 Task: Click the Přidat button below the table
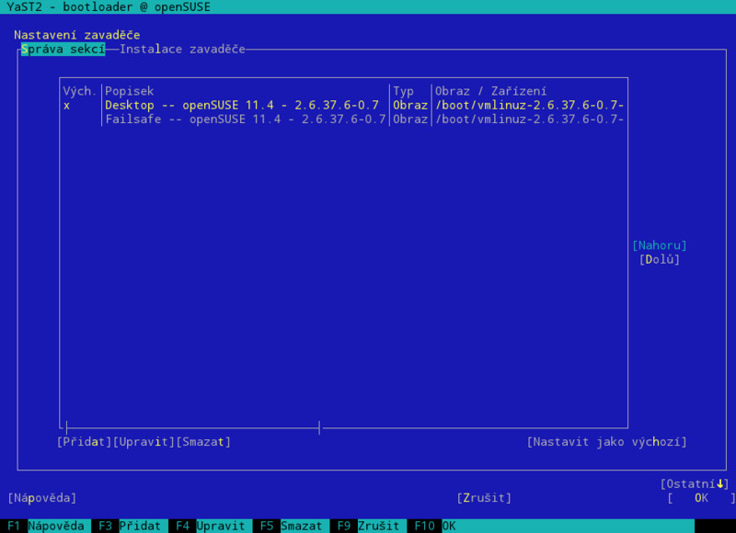click(84, 442)
